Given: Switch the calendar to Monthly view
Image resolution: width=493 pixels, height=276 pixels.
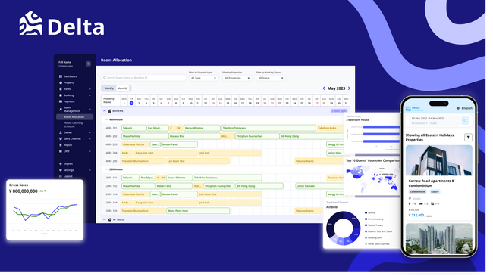Looking at the screenshot, I should (x=123, y=88).
